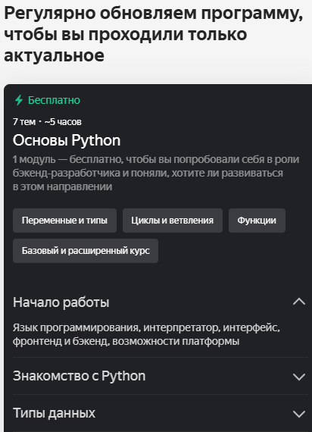312x432 pixels.
Task: Choose the Функции tag
Action: coord(257,221)
